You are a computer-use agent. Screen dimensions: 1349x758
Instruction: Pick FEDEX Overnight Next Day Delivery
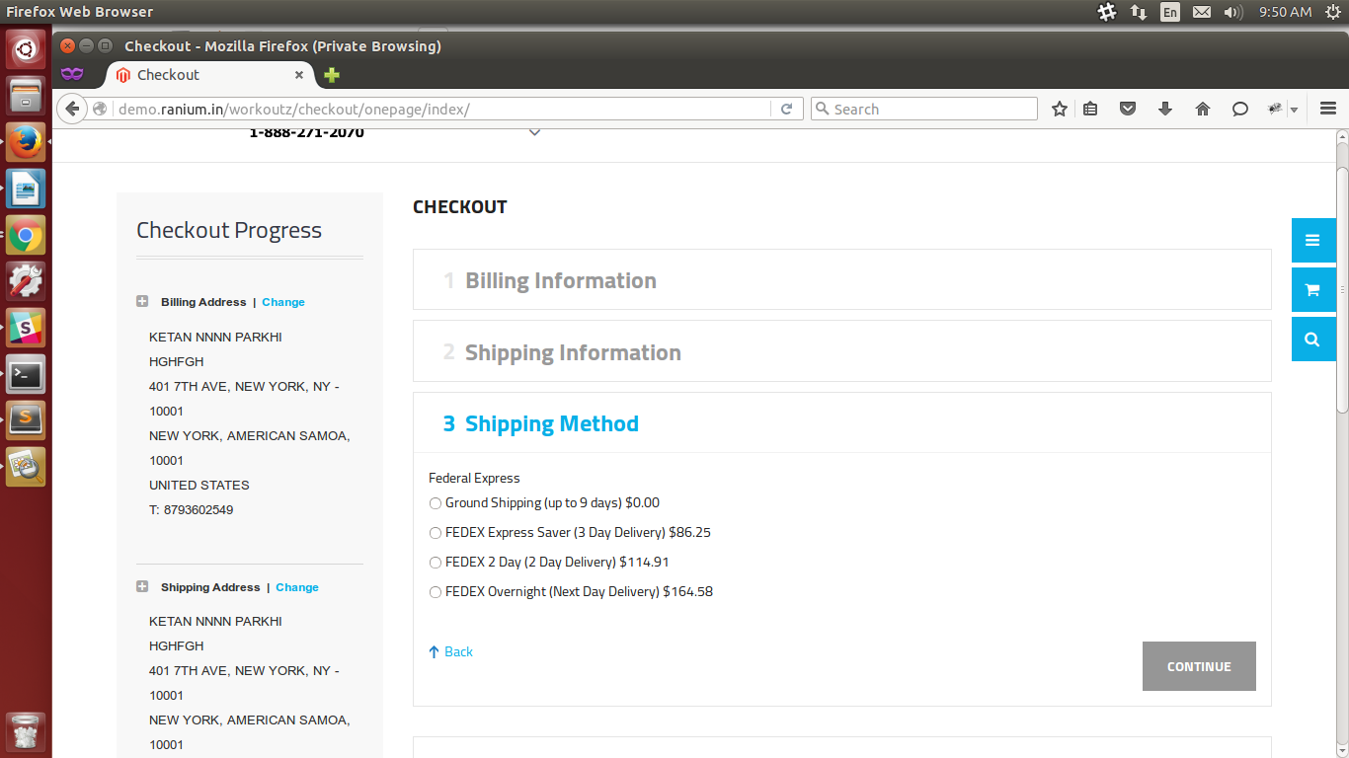tap(436, 592)
